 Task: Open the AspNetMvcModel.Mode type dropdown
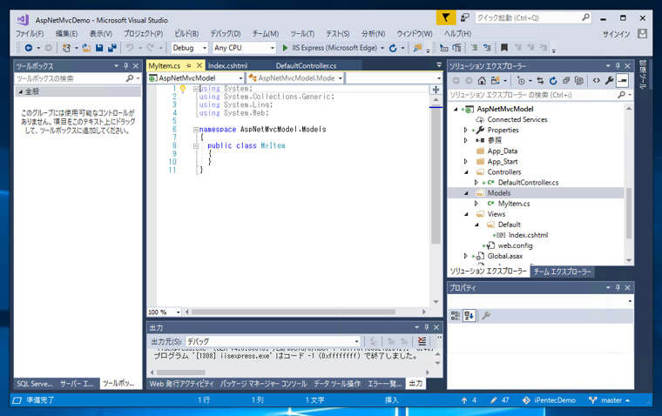[x=340, y=78]
